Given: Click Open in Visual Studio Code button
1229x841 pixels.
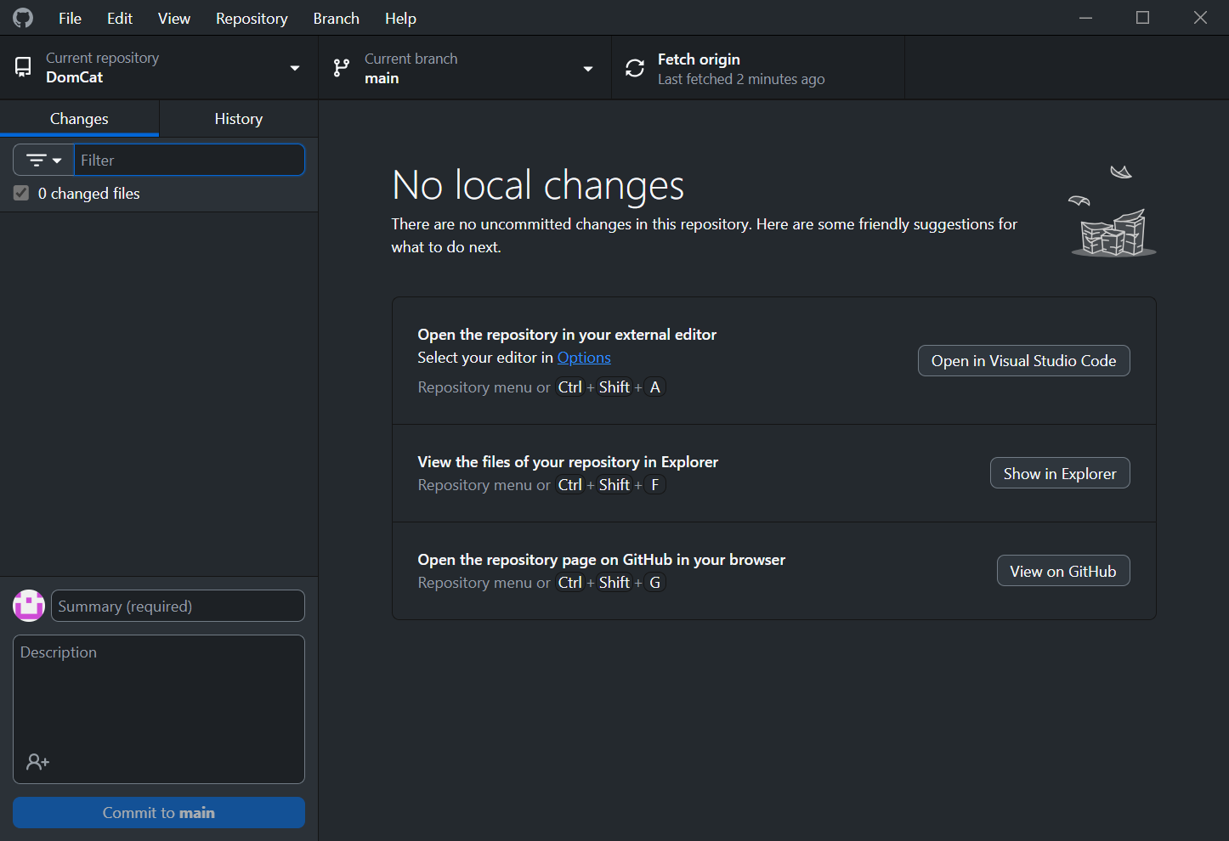Looking at the screenshot, I should pos(1023,360).
